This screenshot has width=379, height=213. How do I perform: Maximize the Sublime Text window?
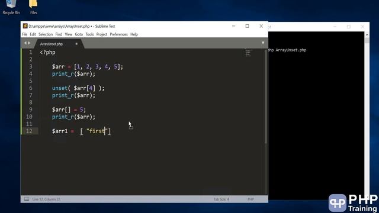click(x=248, y=26)
